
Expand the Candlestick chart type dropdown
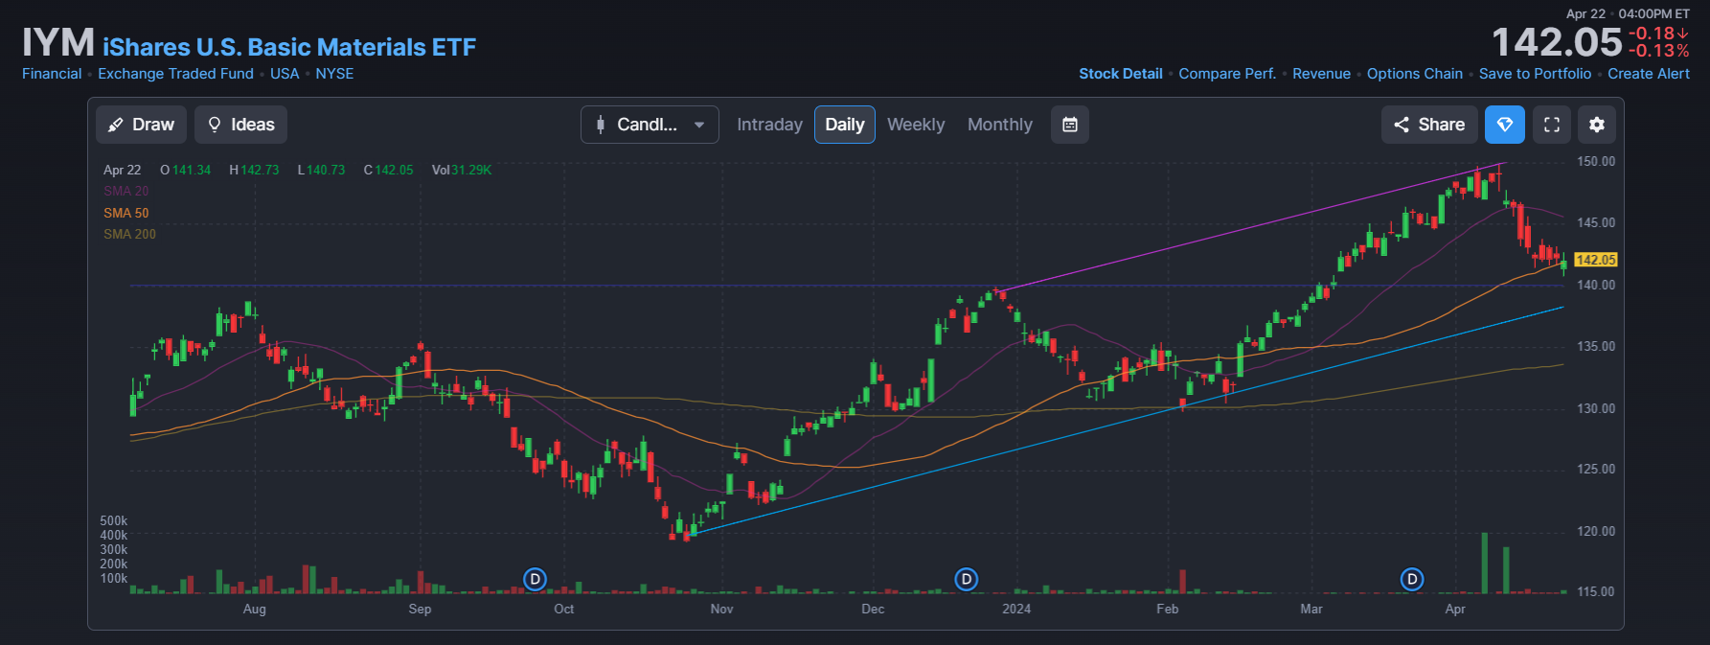650,125
